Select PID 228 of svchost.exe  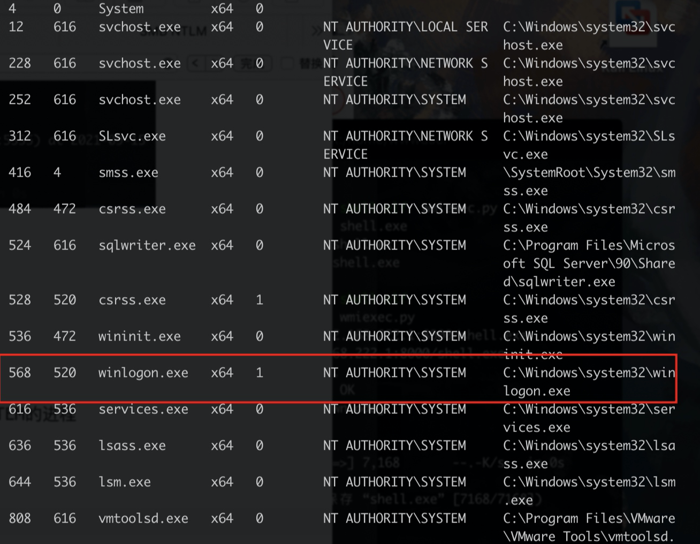coord(20,63)
